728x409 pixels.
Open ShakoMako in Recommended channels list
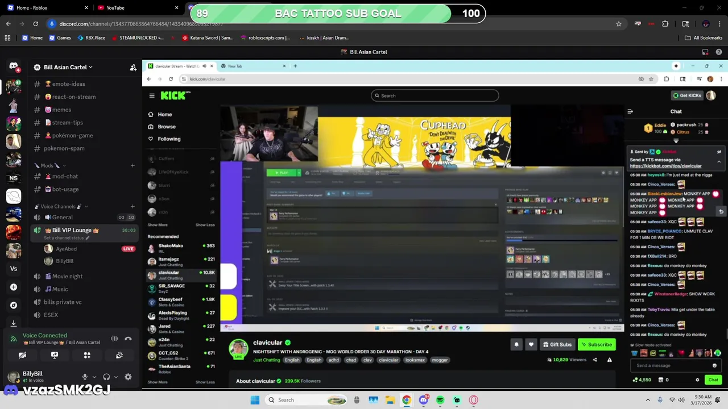click(181, 248)
